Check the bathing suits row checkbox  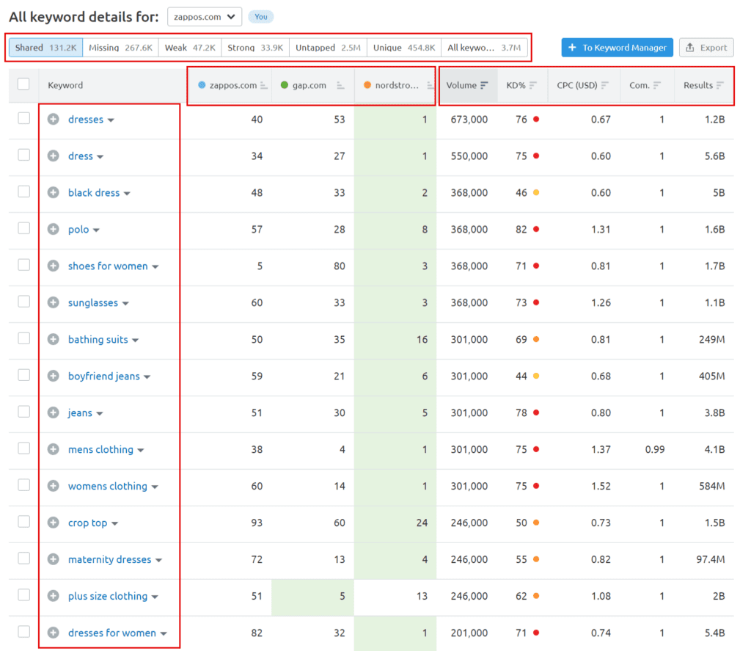[x=23, y=338]
